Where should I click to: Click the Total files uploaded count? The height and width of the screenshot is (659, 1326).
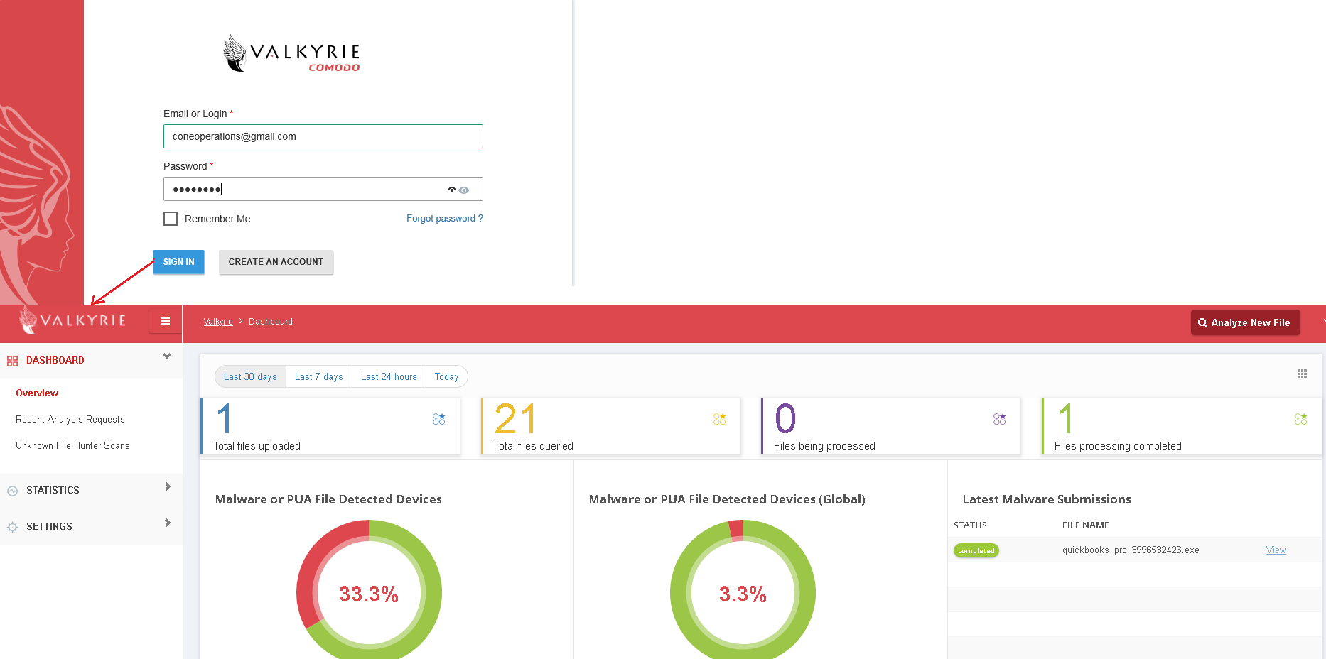tap(225, 418)
